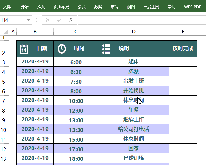The width and height of the screenshot is (206, 165).
Task: Open the 文件 menu
Action: pyautogui.click(x=7, y=7)
